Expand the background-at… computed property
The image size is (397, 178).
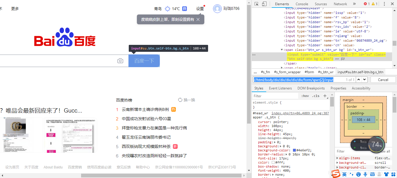tap(337, 163)
